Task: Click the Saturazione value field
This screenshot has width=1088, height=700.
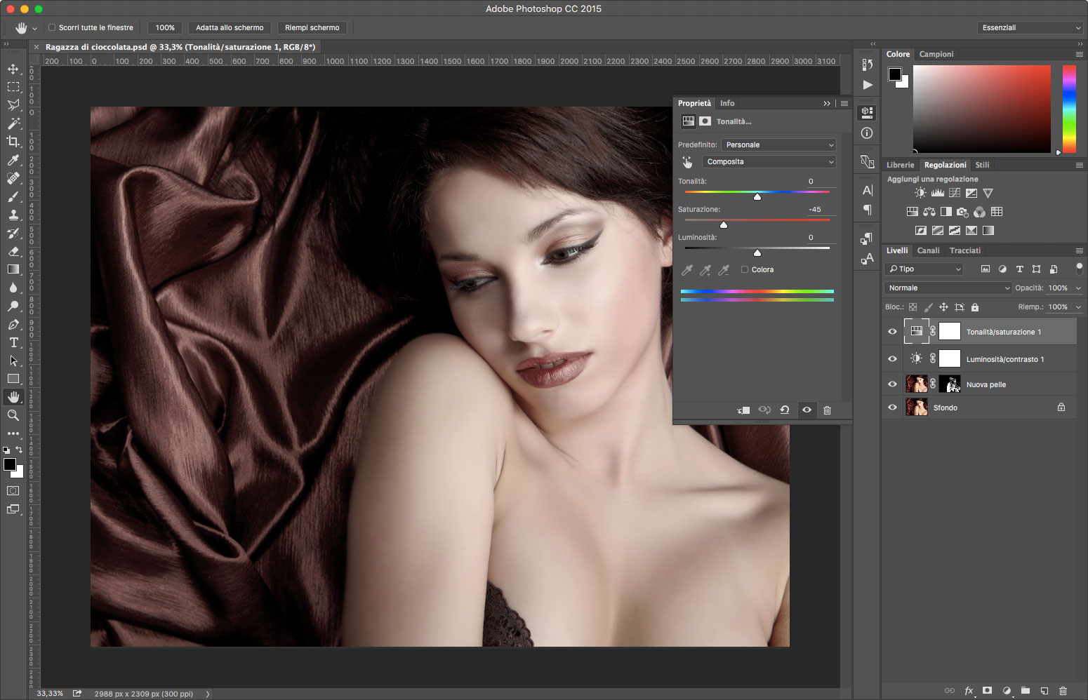Action: pyautogui.click(x=819, y=209)
